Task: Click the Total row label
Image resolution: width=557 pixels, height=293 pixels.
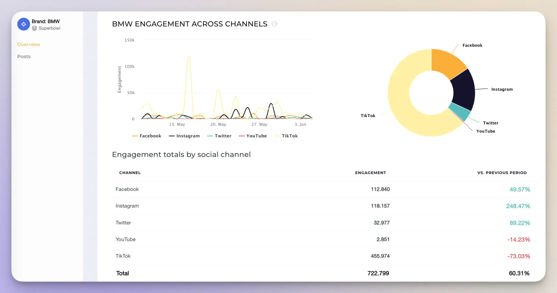Action: click(x=123, y=273)
